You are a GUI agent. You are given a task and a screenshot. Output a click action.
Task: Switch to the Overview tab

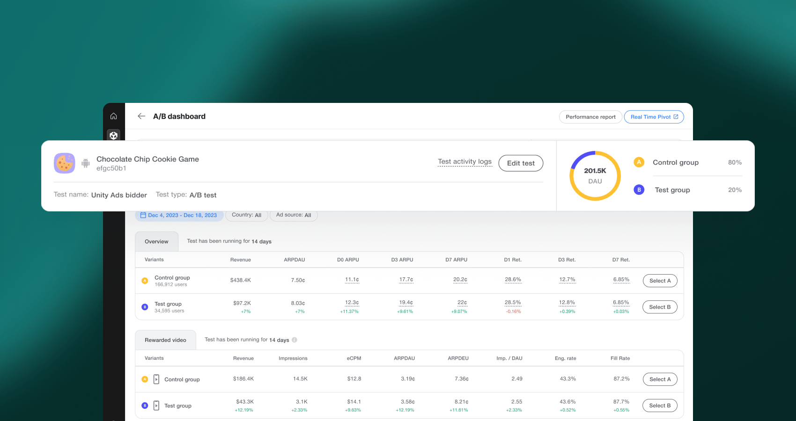[x=156, y=241]
